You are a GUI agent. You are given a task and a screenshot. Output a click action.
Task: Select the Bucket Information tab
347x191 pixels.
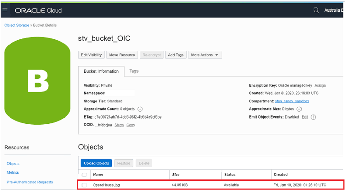[101, 71]
